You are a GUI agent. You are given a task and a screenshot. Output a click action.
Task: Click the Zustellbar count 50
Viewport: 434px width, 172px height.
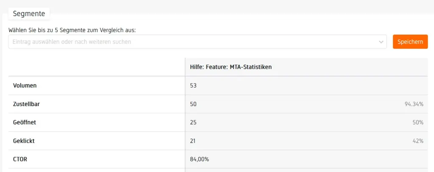coord(193,104)
